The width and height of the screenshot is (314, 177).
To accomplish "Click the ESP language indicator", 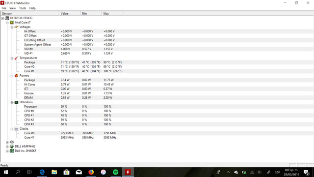I will tap(278, 172).
